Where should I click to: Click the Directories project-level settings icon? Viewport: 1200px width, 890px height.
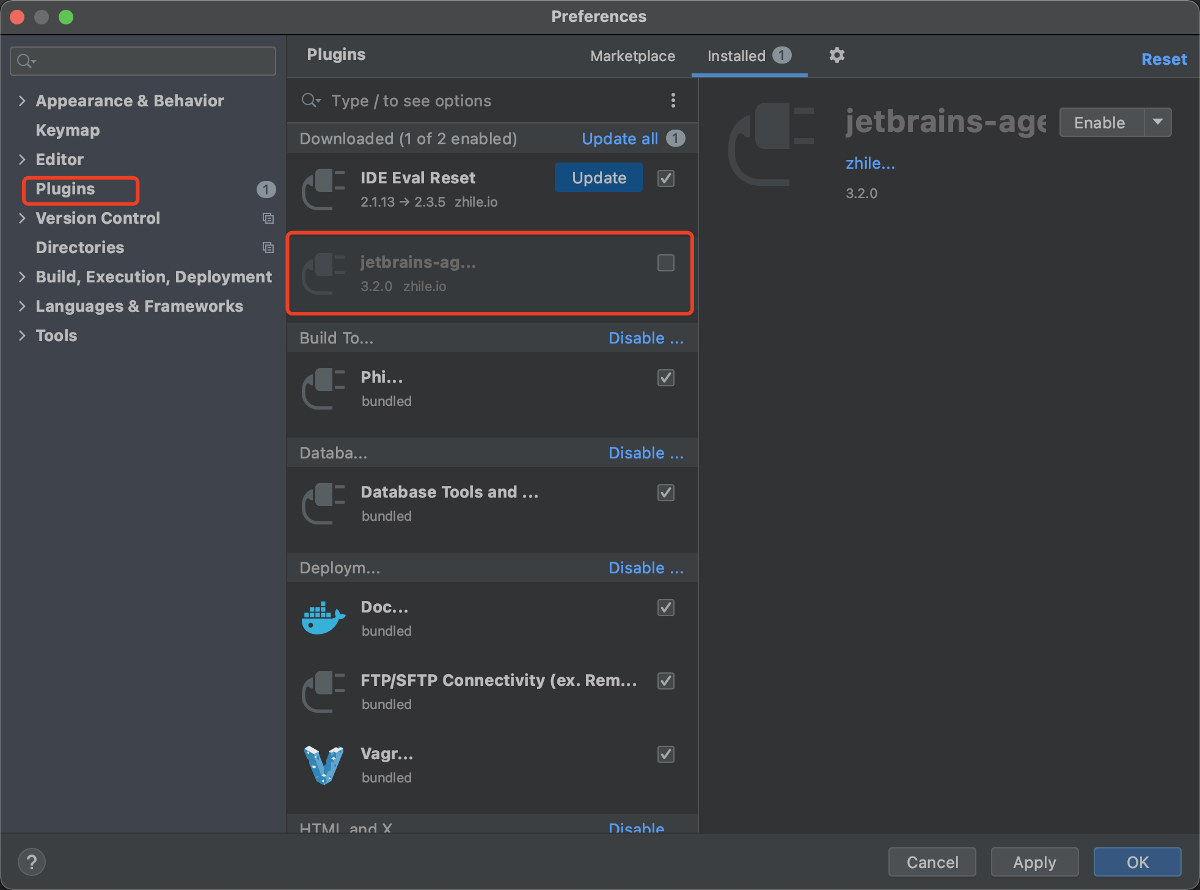(268, 248)
